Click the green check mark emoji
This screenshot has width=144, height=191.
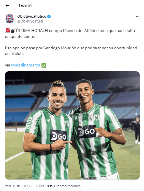pyautogui.click(x=44, y=65)
